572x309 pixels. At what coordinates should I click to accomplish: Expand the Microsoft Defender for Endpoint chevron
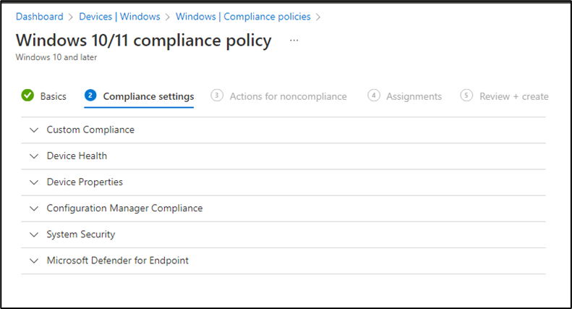(34, 261)
